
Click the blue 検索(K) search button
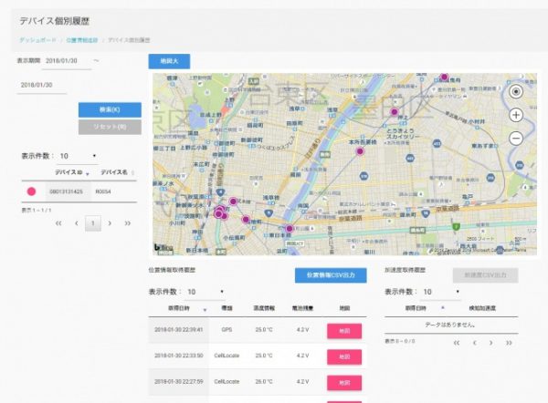pyautogui.click(x=110, y=109)
